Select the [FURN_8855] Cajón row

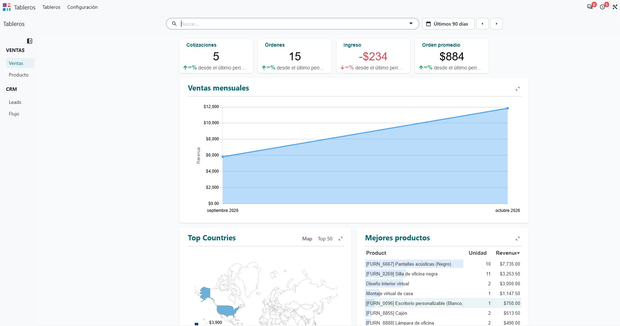point(443,313)
